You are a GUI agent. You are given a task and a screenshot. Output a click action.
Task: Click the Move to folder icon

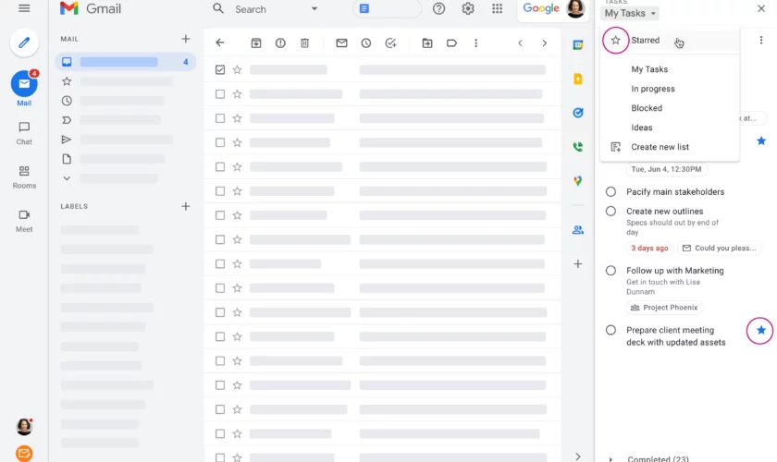coord(427,43)
